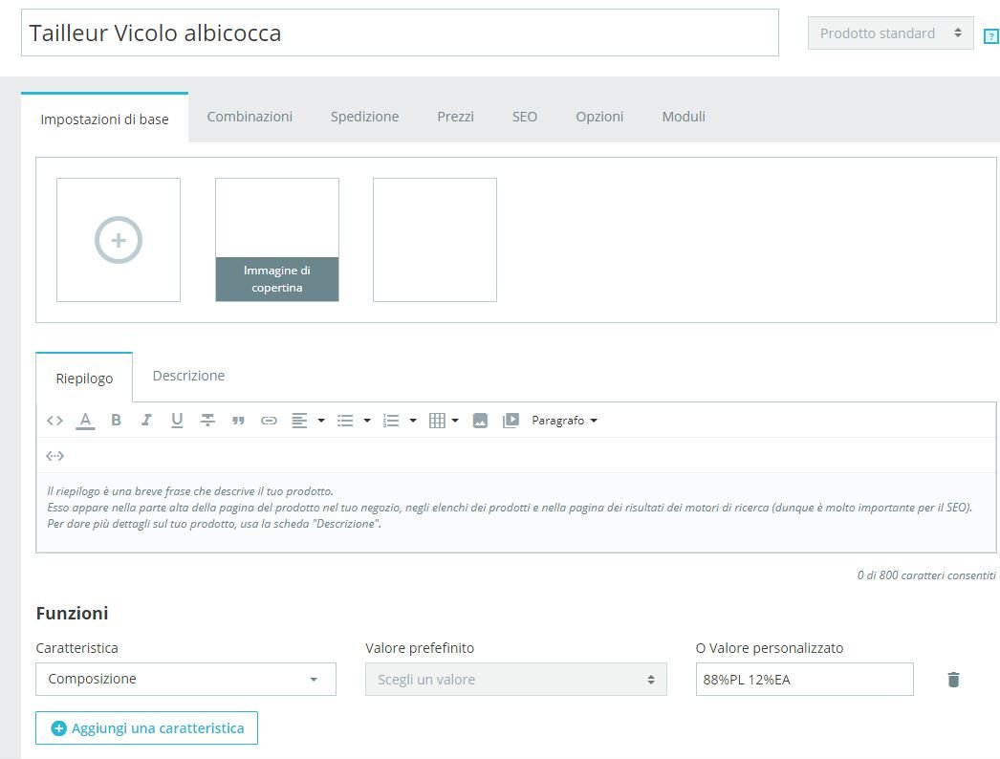
Task: Toggle italic formatting
Action: point(146,420)
